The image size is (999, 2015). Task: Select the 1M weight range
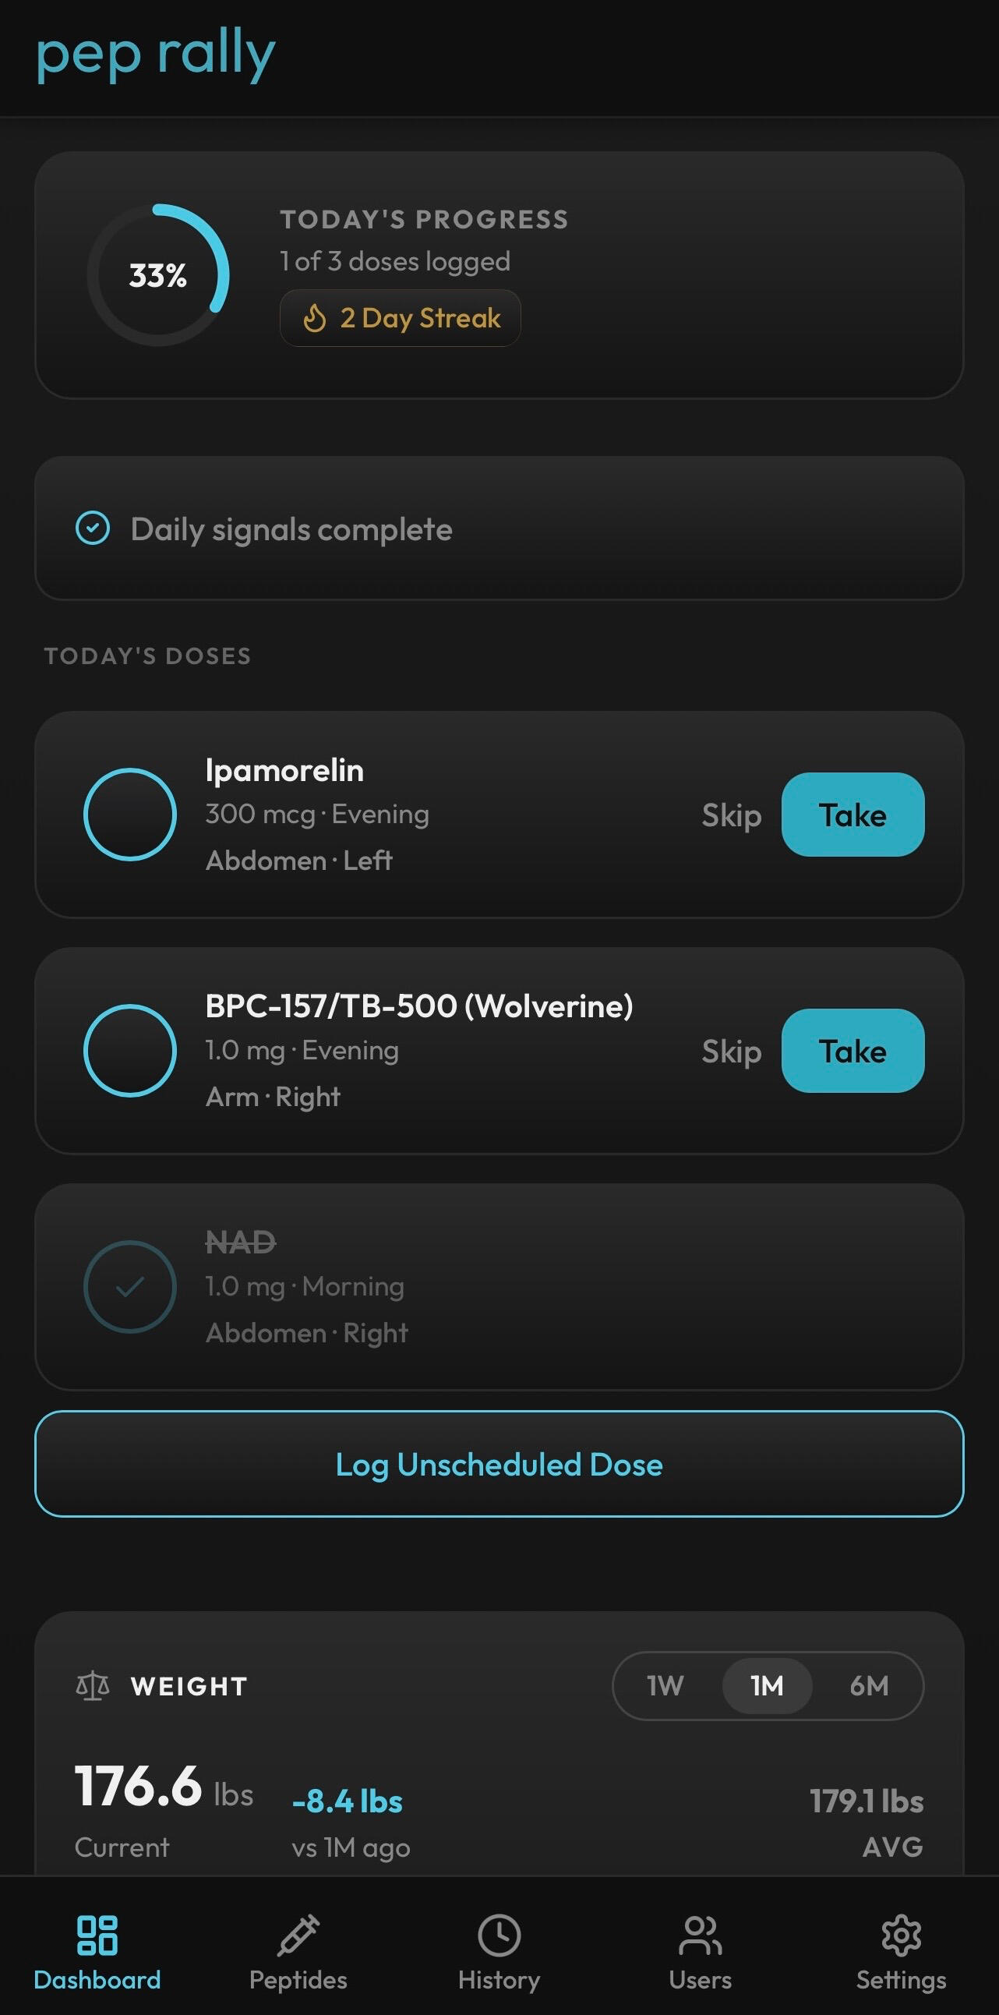pyautogui.click(x=767, y=1686)
